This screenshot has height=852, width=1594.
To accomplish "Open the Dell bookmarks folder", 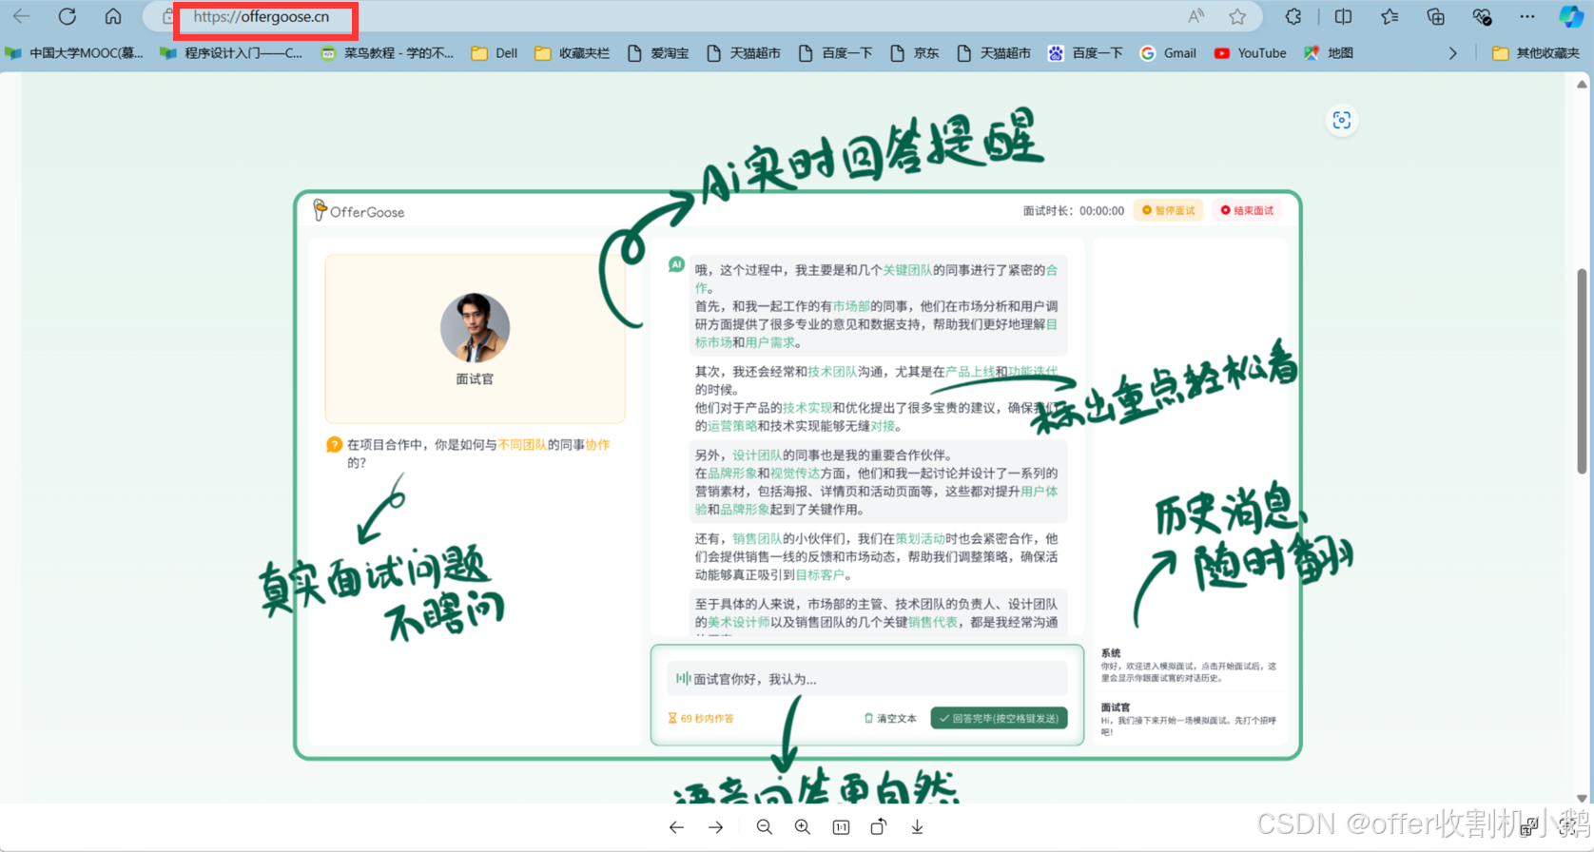I will point(495,53).
